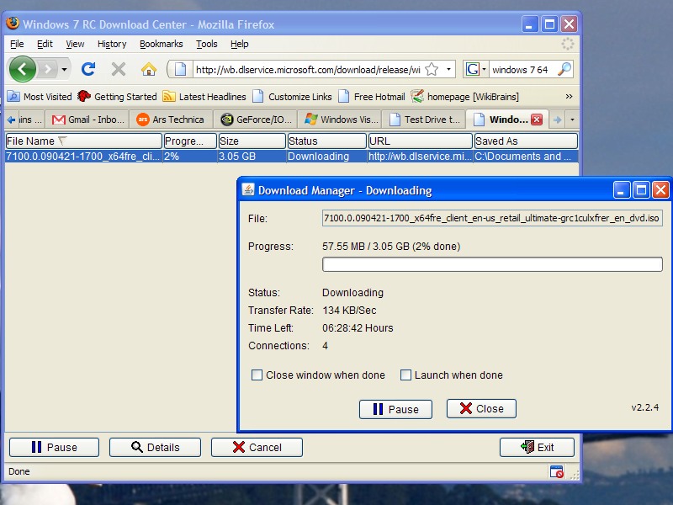Open the Edit menu
The height and width of the screenshot is (505, 673).
pyautogui.click(x=45, y=44)
